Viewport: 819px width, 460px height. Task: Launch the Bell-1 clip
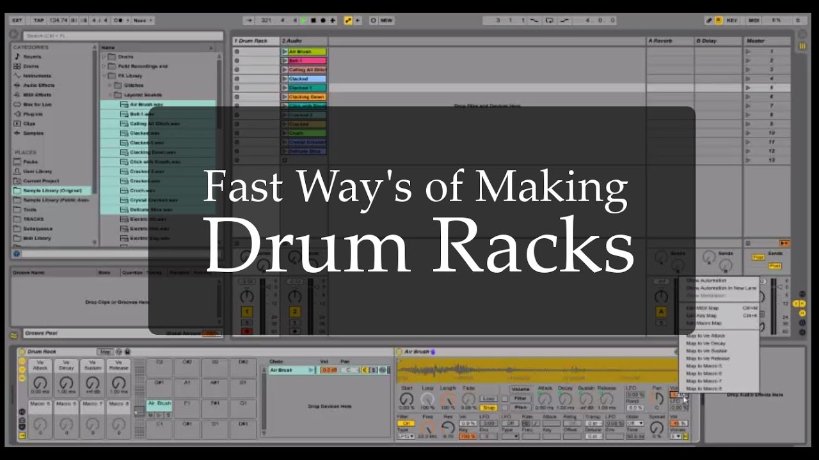pos(285,61)
